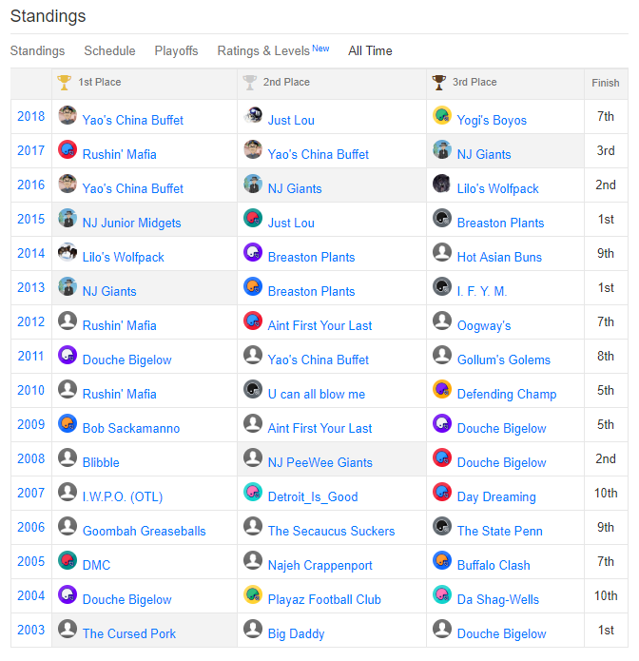This screenshot has height=661, width=639.
Task: Open the 2003 season link
Action: pos(30,630)
